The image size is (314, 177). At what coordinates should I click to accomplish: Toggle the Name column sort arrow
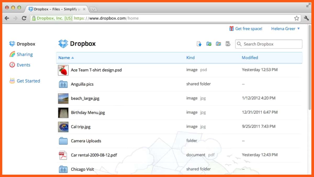pyautogui.click(x=73, y=58)
